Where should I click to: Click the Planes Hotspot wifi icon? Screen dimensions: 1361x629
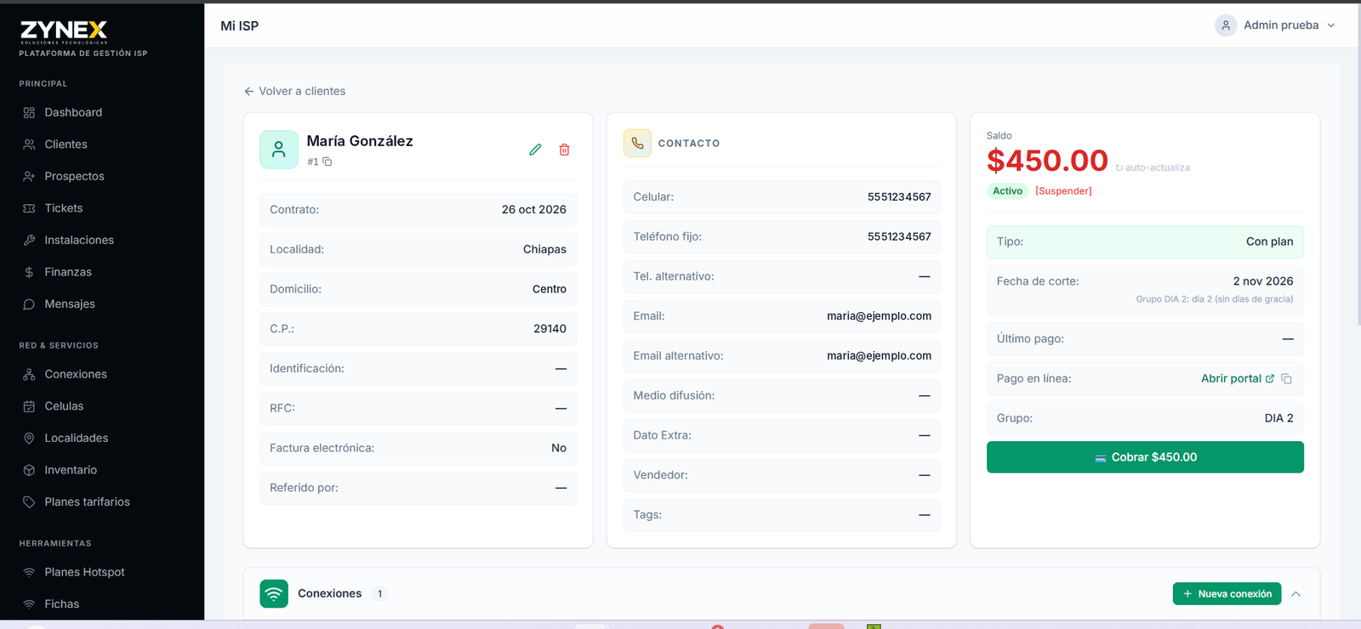click(29, 573)
